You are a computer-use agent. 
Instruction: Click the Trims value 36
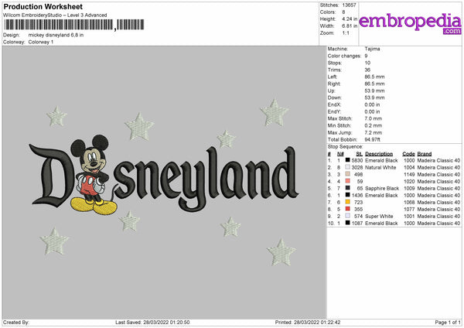(x=367, y=70)
